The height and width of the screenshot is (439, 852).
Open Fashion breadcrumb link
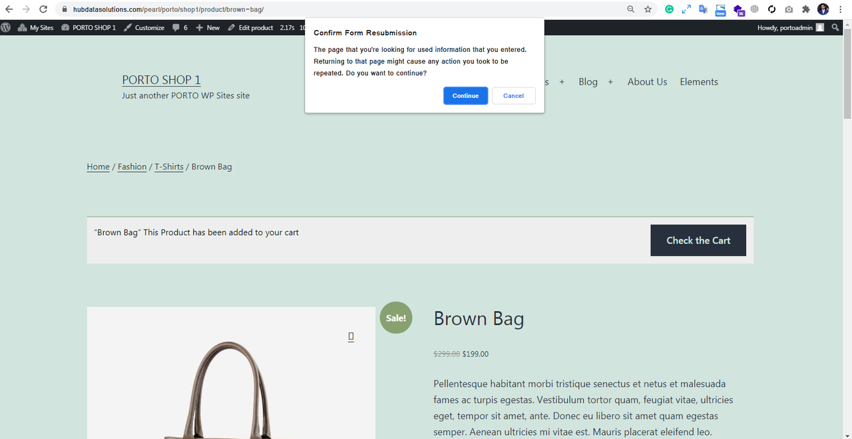pyautogui.click(x=132, y=167)
